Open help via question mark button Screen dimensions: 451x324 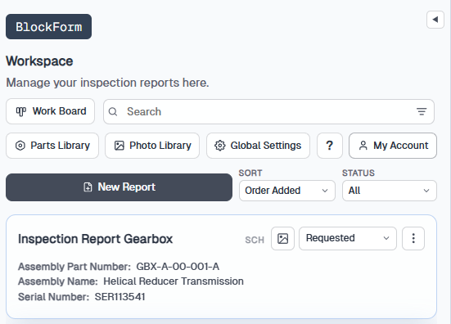pyautogui.click(x=330, y=146)
